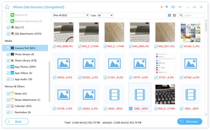Screen dimensions: 210x130
Task: Open the shopping cart purchase icon
Action: [x=161, y=7]
